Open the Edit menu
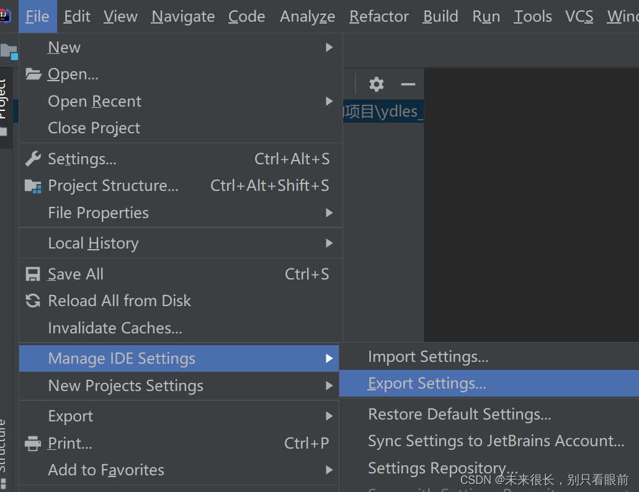Viewport: 639px width, 492px height. (x=77, y=16)
